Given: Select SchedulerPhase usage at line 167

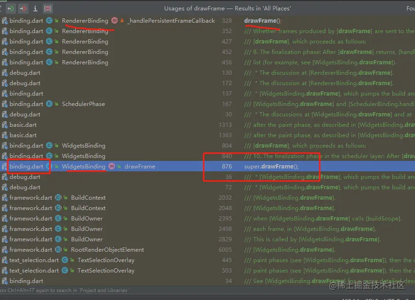Looking at the screenshot, I should click(x=207, y=104).
